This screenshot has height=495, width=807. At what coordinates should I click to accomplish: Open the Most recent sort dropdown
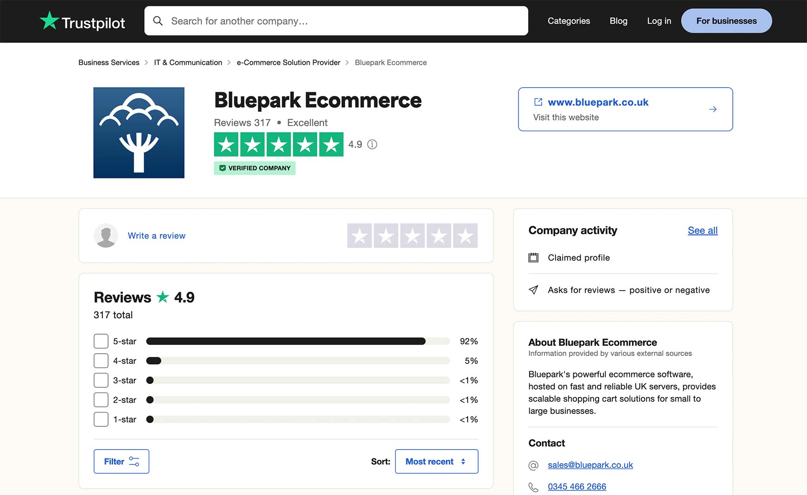click(436, 462)
